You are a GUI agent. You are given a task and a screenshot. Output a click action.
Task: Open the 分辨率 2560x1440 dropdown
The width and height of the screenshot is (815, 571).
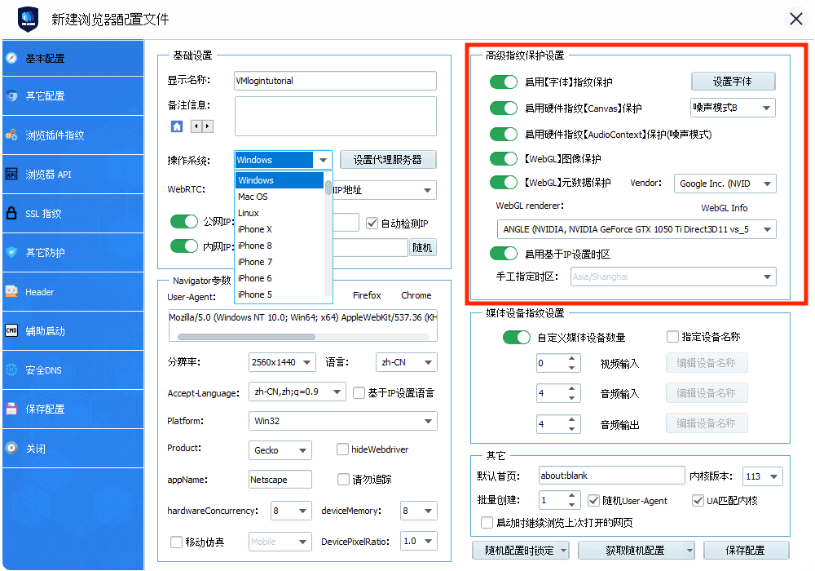[x=282, y=362]
